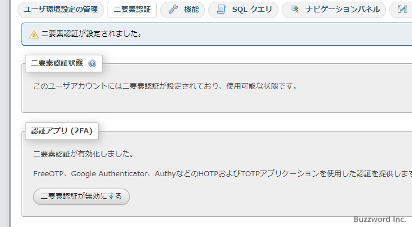Viewport: 412px width, 227px height.
Task: Open the ユーザ環境設定の管理 tab
Action: (x=61, y=10)
